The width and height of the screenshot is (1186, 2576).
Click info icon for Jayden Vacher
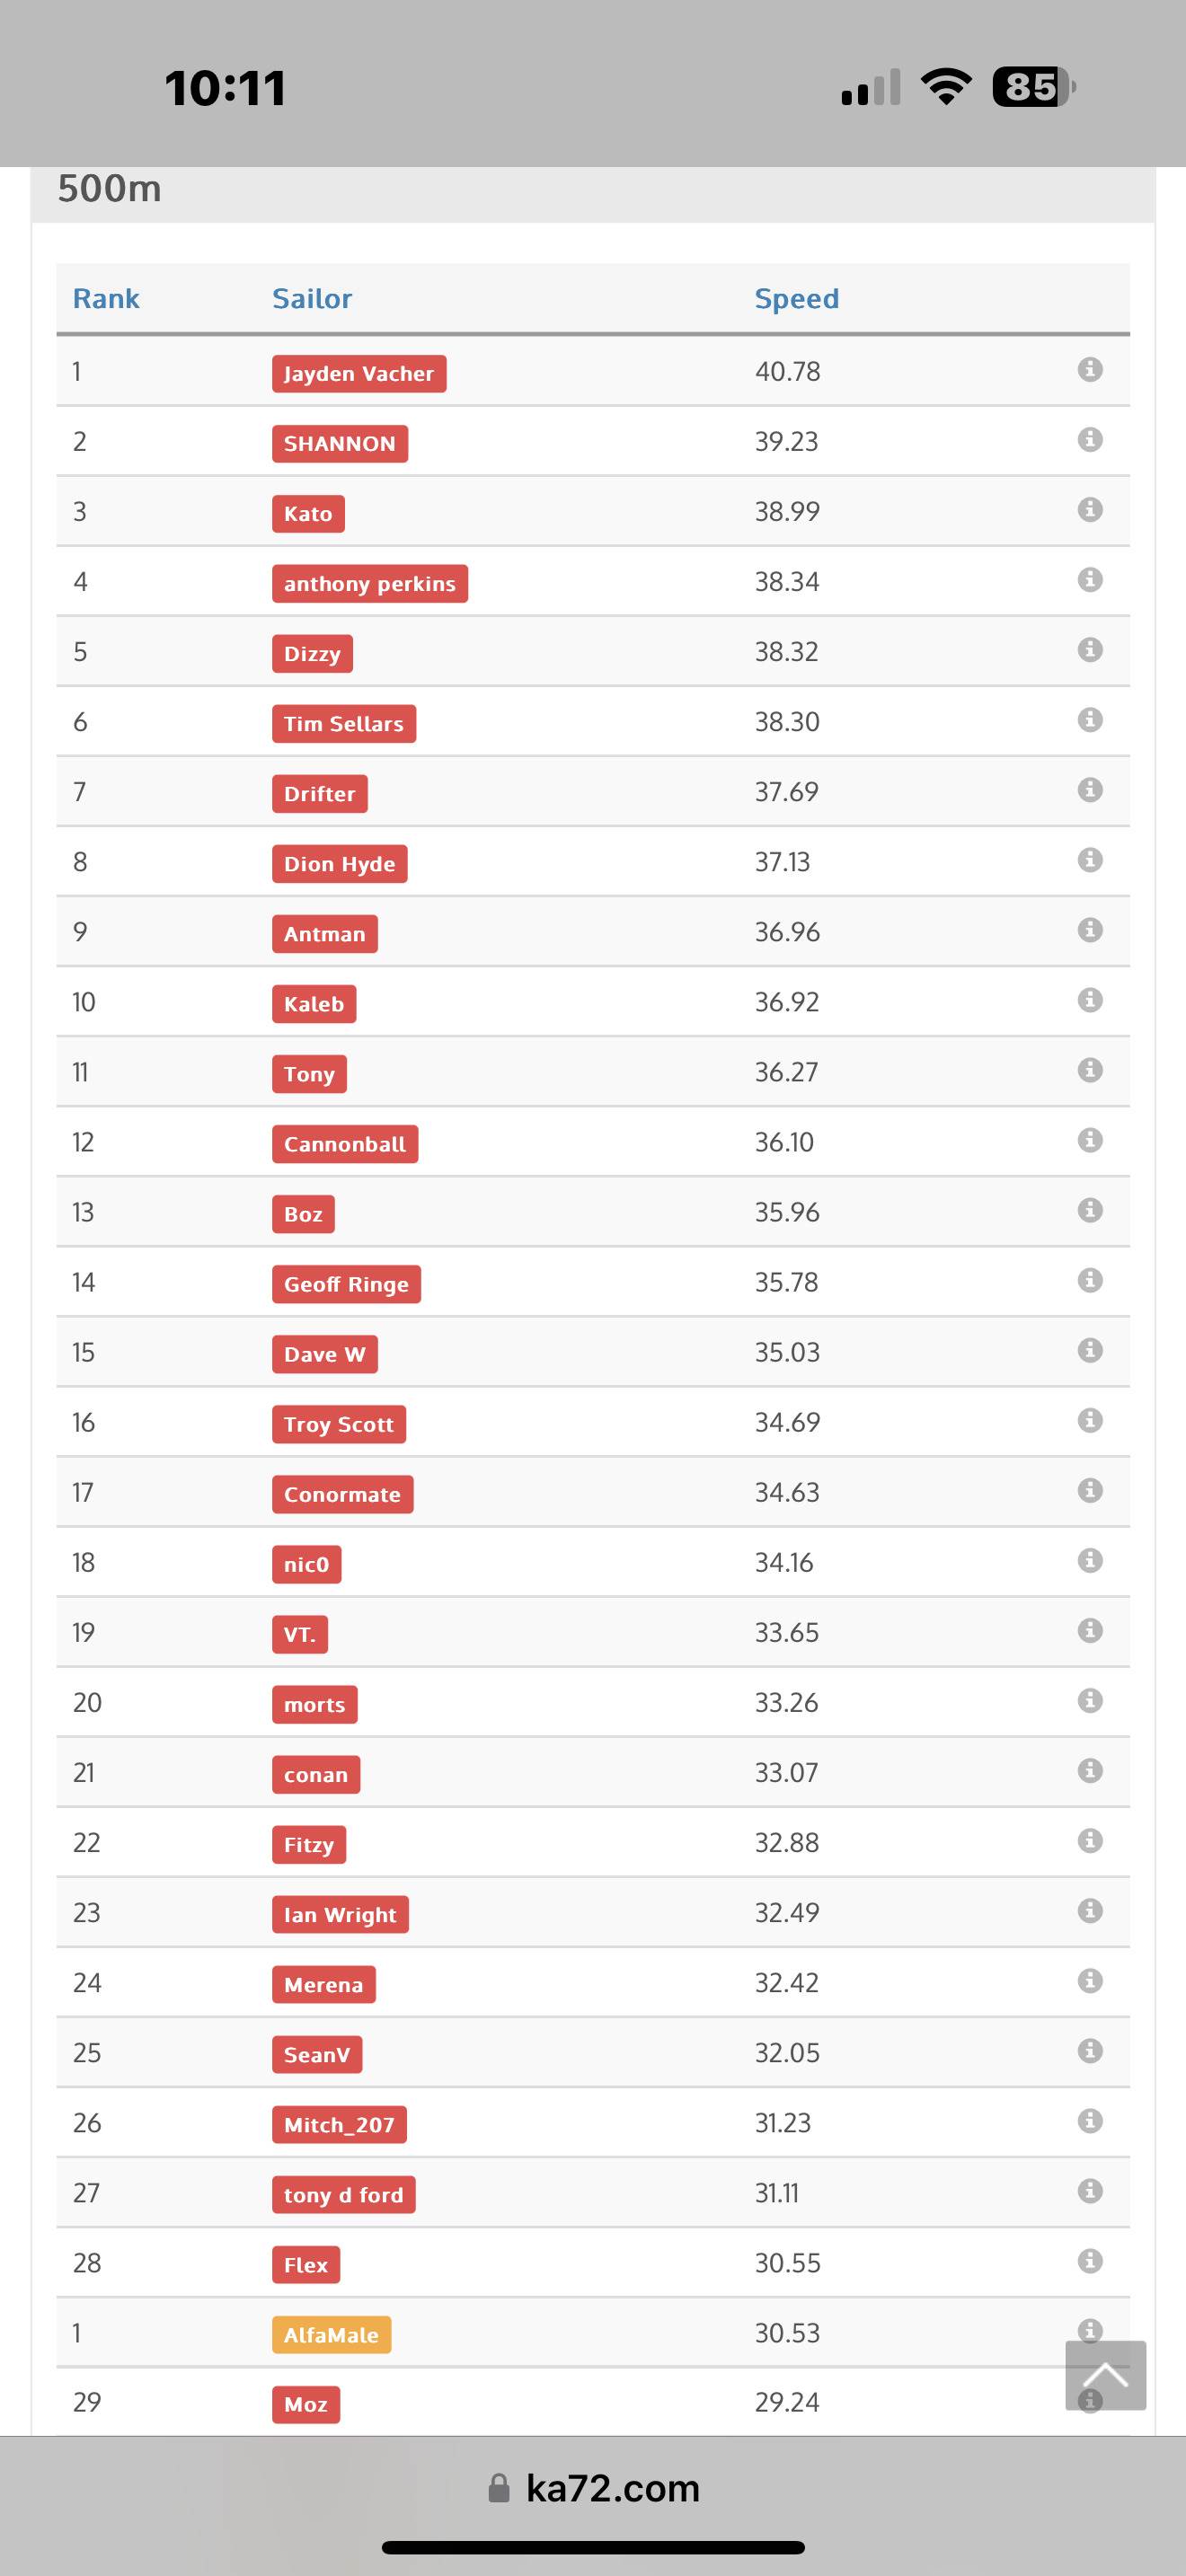(x=1089, y=370)
